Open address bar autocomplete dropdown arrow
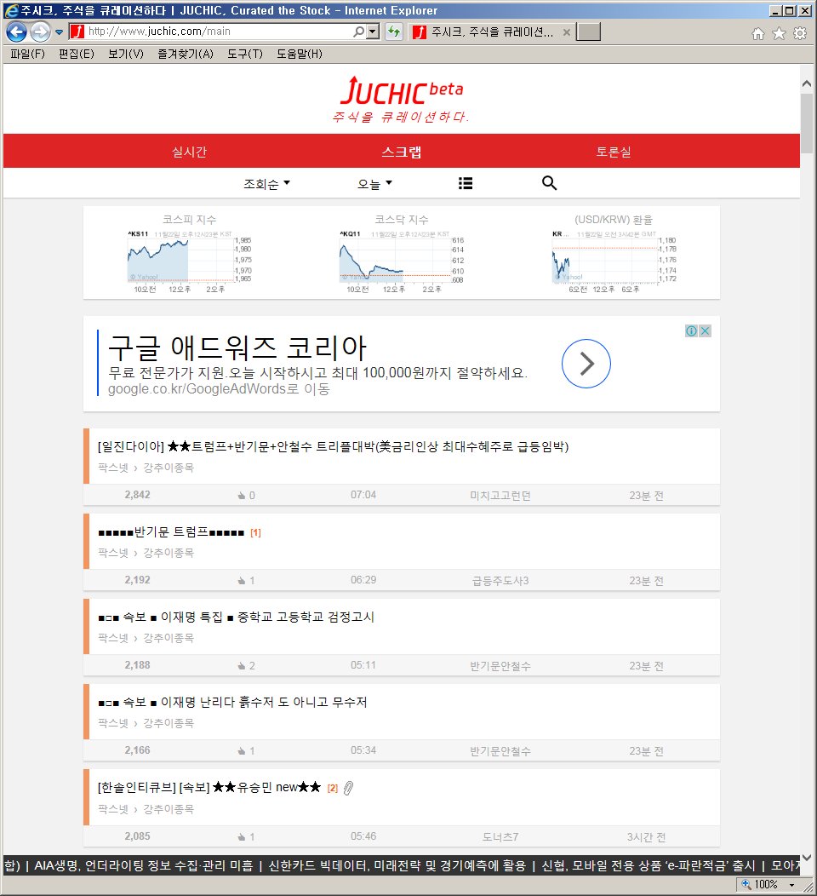The width and height of the screenshot is (817, 896). [373, 32]
